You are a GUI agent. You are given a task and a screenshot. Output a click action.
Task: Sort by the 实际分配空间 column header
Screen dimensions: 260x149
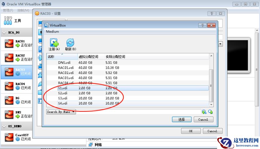pos(157,57)
